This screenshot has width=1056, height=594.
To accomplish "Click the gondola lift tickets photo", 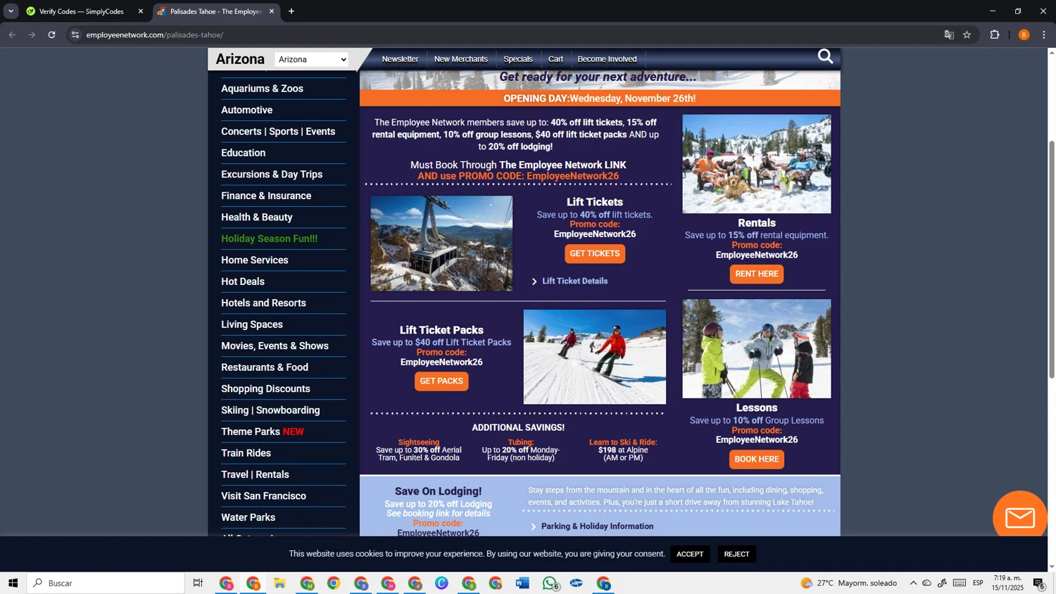I will tap(441, 244).
